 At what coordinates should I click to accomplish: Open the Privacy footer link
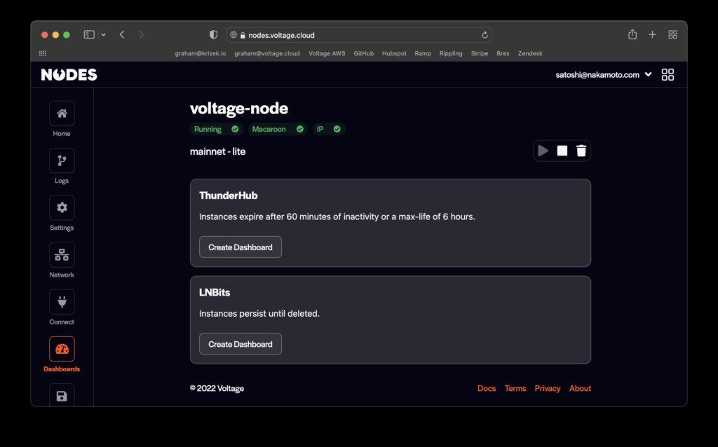(x=547, y=388)
